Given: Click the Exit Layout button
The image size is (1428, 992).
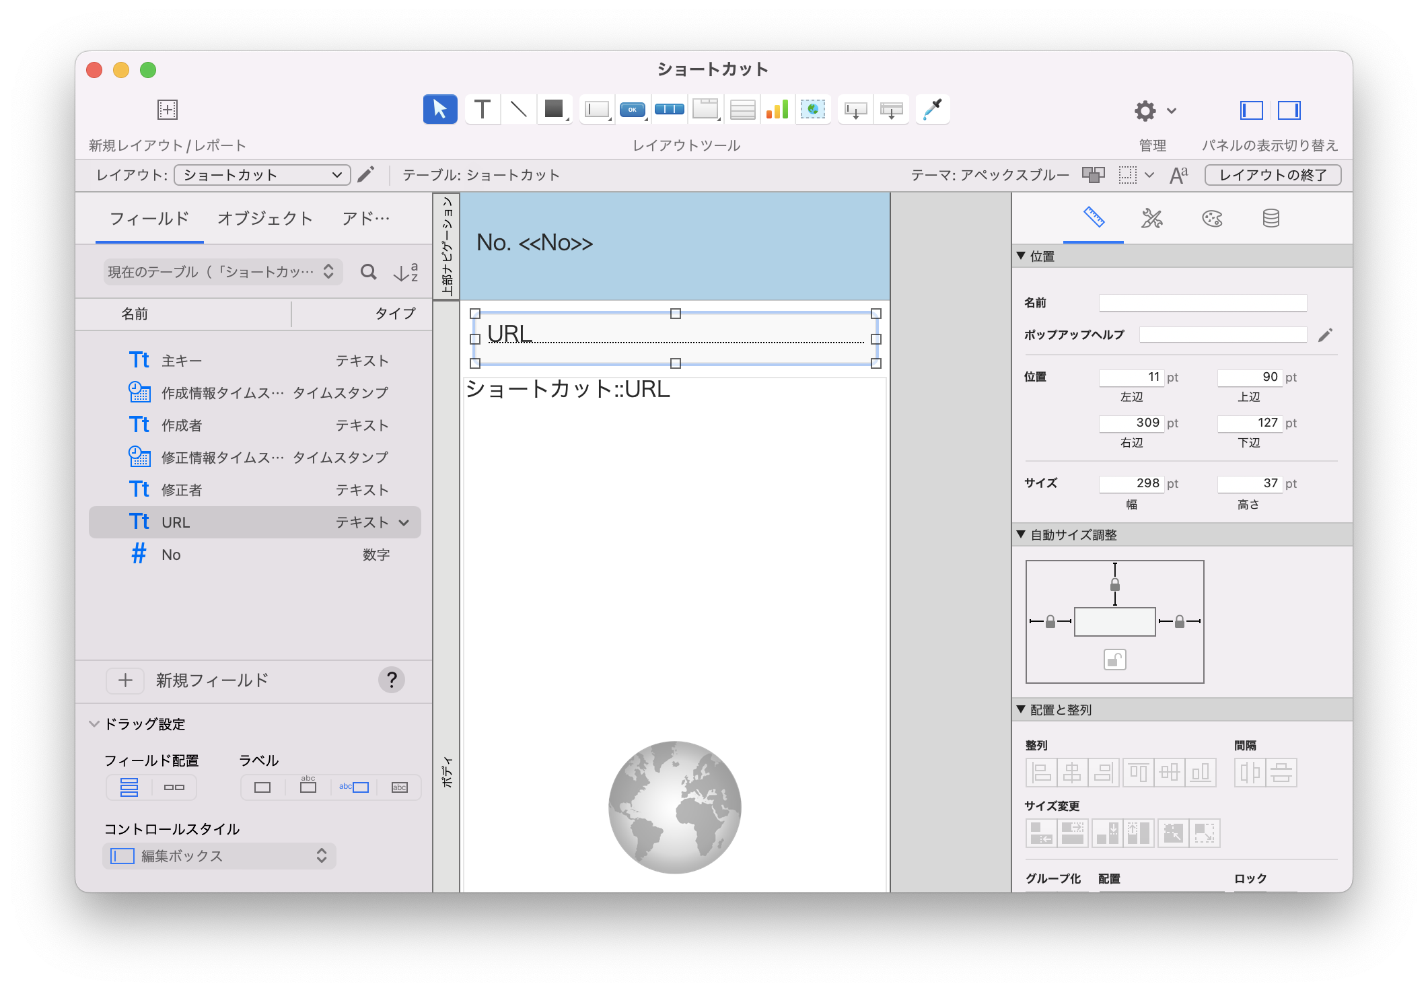Looking at the screenshot, I should [1273, 175].
